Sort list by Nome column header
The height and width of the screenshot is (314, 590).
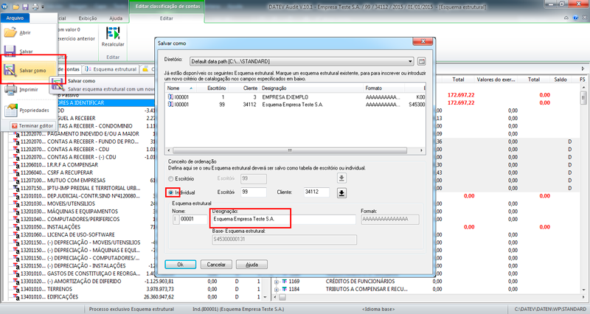[180, 88]
